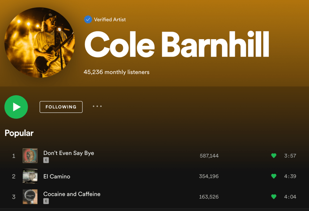309x211 pixels.
Task: Click the explicit tag on Don't Even Say Bye
Action: (46, 160)
